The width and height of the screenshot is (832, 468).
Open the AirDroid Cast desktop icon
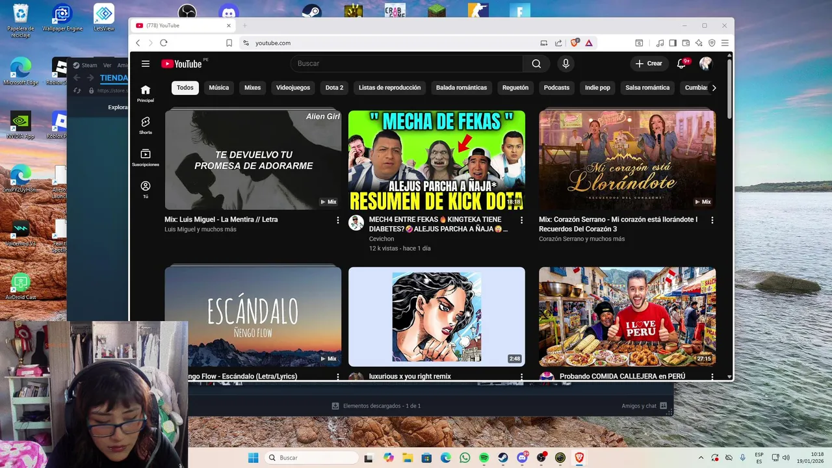[x=21, y=286]
